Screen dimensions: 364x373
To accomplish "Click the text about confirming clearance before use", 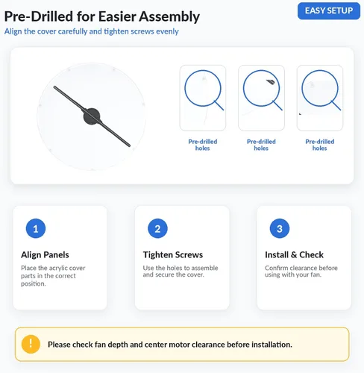I will 301,272.
